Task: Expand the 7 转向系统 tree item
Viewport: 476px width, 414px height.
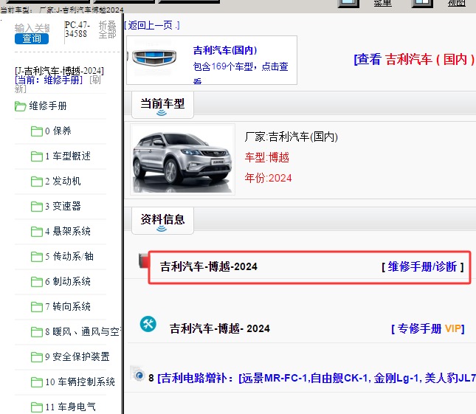Action: click(68, 306)
